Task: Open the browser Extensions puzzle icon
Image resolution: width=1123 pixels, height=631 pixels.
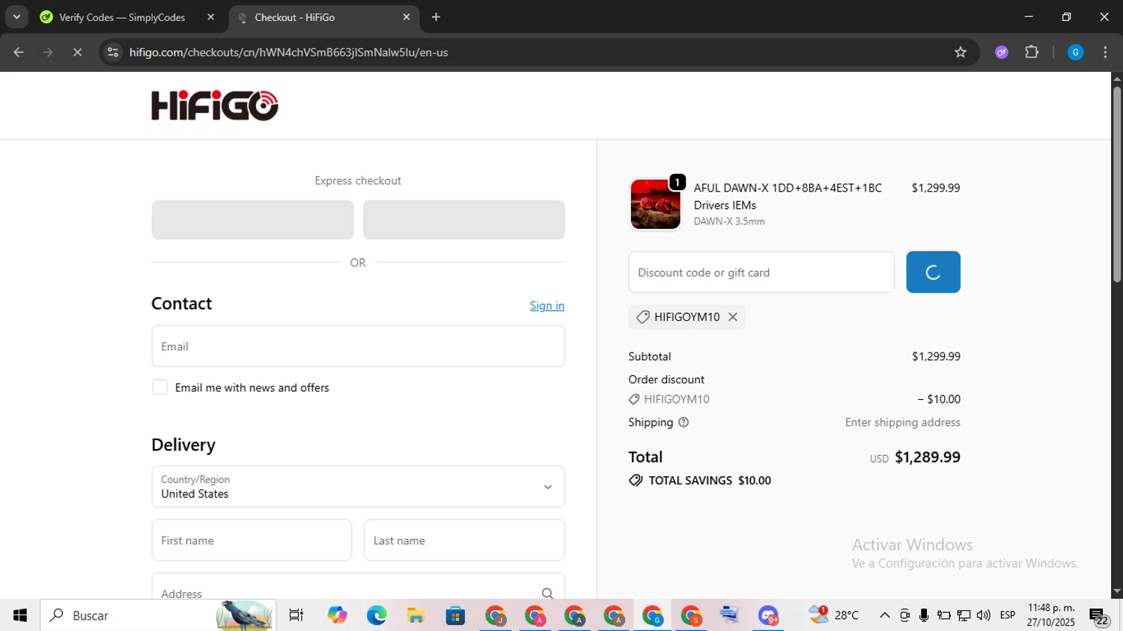Action: click(1032, 52)
